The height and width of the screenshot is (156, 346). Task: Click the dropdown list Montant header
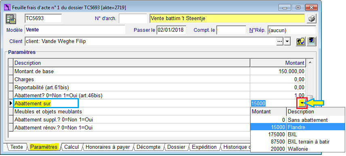(x=268, y=112)
